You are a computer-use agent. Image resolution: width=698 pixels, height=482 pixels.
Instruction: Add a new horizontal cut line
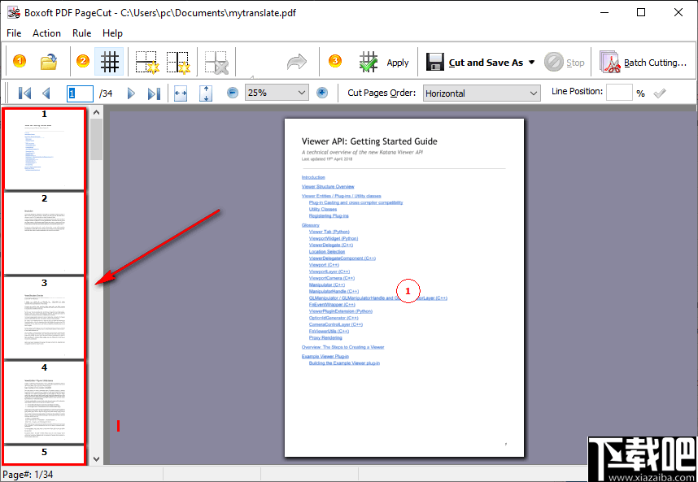(x=147, y=61)
